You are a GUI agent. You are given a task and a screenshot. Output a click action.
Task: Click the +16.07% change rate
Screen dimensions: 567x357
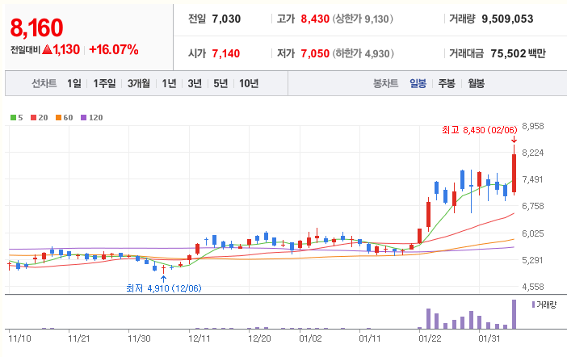[x=114, y=49]
